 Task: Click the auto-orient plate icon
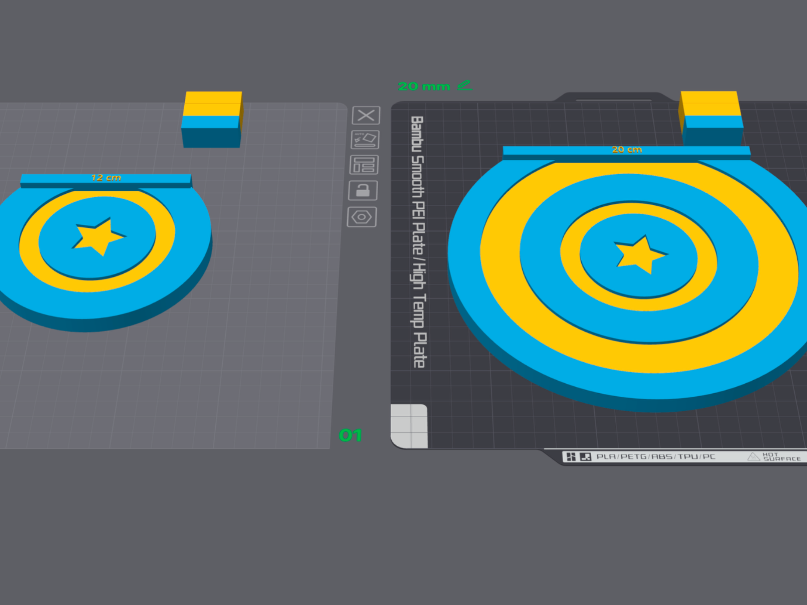(365, 140)
